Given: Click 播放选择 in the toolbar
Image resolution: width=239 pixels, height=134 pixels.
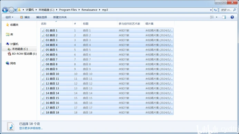Looking at the screenshot, I should coord(41,17).
